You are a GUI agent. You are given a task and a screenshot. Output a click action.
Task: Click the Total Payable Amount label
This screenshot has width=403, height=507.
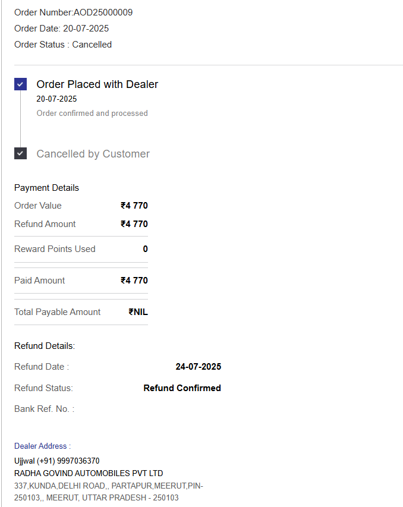57,312
